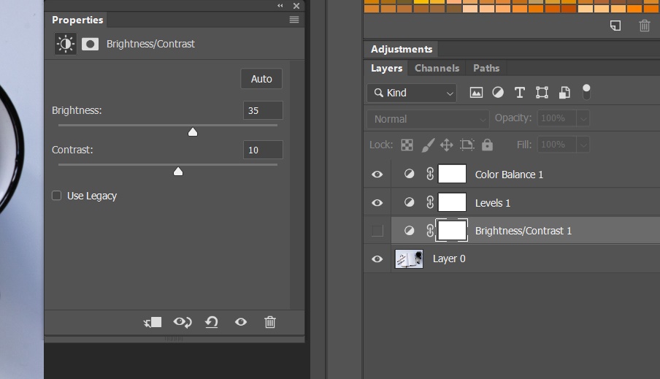Enable the Use Legacy checkbox
Image resolution: width=660 pixels, height=379 pixels.
pos(56,196)
